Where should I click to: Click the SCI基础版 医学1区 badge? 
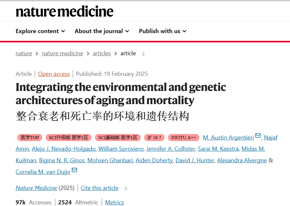[118, 138]
